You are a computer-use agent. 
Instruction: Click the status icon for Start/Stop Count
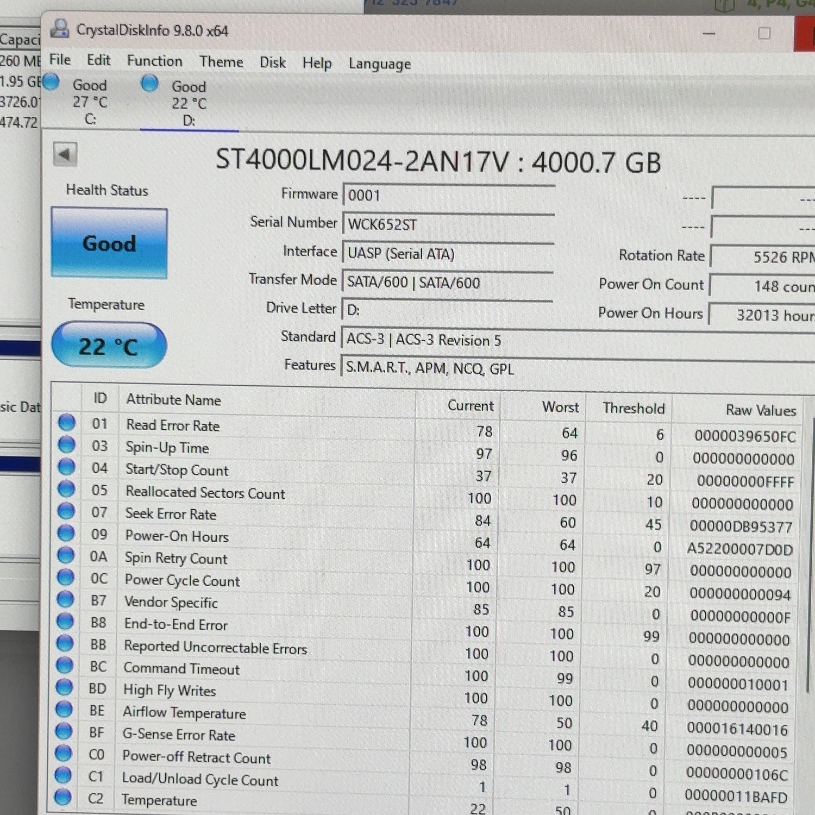[66, 466]
